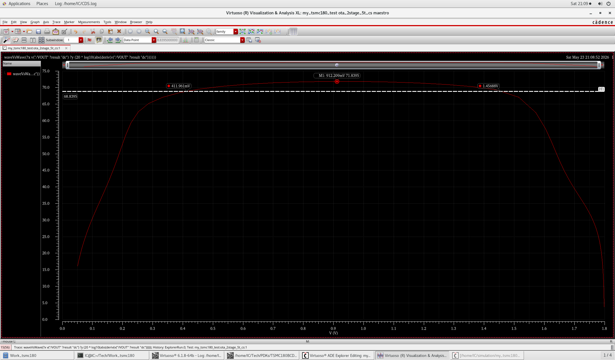Open the Trace menu

[x=56, y=22]
